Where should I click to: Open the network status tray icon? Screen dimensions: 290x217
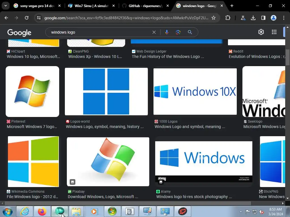point(255,212)
